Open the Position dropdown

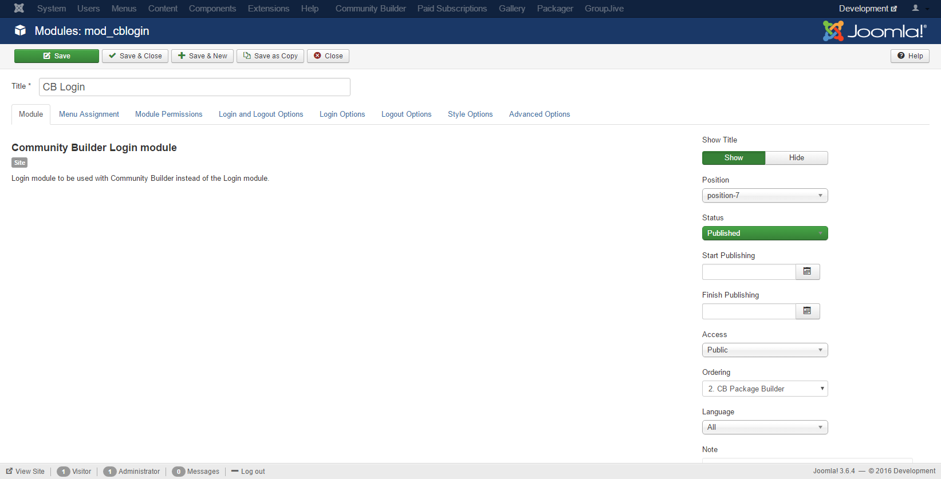pyautogui.click(x=765, y=196)
